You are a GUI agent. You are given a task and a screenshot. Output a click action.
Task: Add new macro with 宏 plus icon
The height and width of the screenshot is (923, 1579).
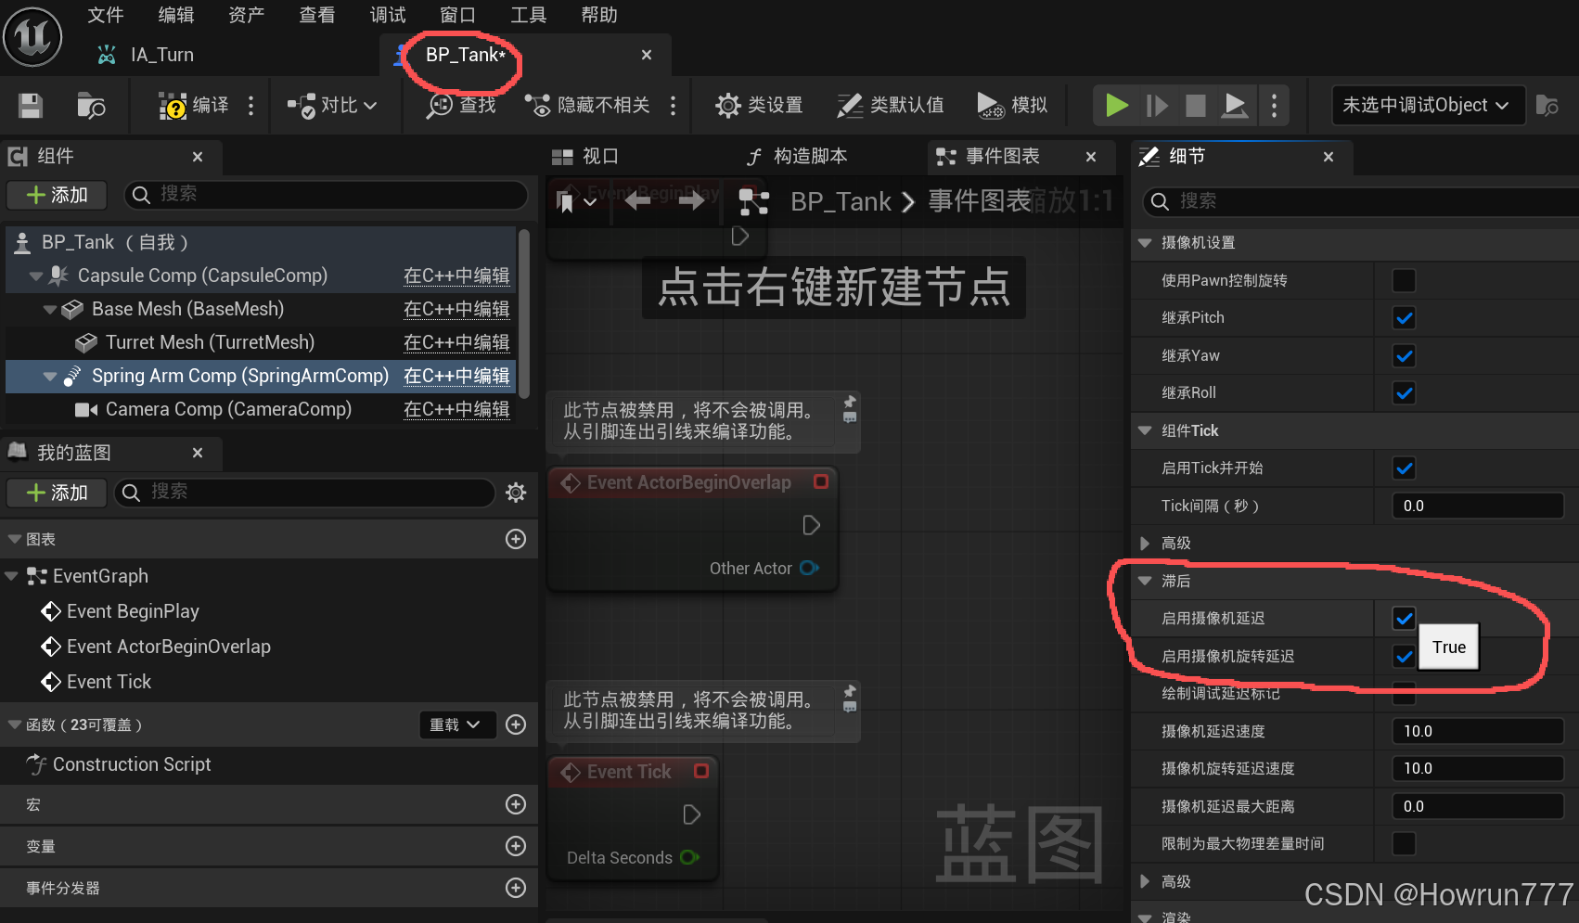tap(516, 804)
